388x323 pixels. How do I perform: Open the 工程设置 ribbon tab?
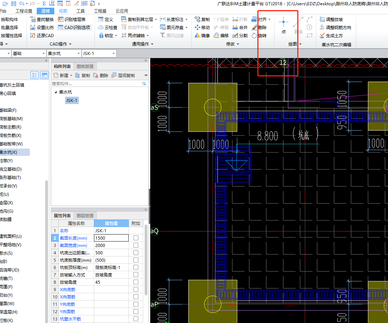(x=24, y=11)
